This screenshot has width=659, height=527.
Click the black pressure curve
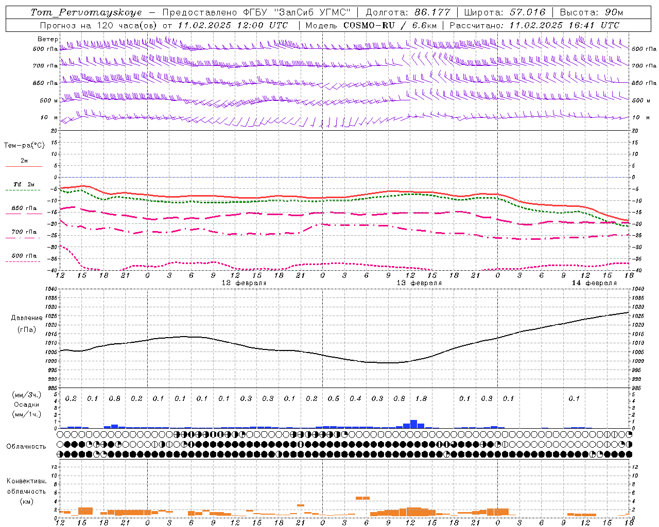tap(345, 359)
